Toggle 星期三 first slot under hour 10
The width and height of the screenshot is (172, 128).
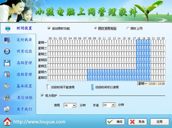tap(98, 54)
